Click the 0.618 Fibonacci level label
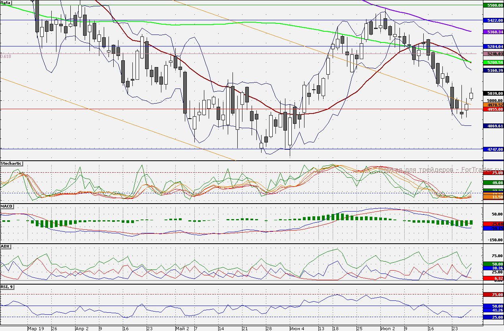This screenshot has width=504, height=331. [6, 56]
